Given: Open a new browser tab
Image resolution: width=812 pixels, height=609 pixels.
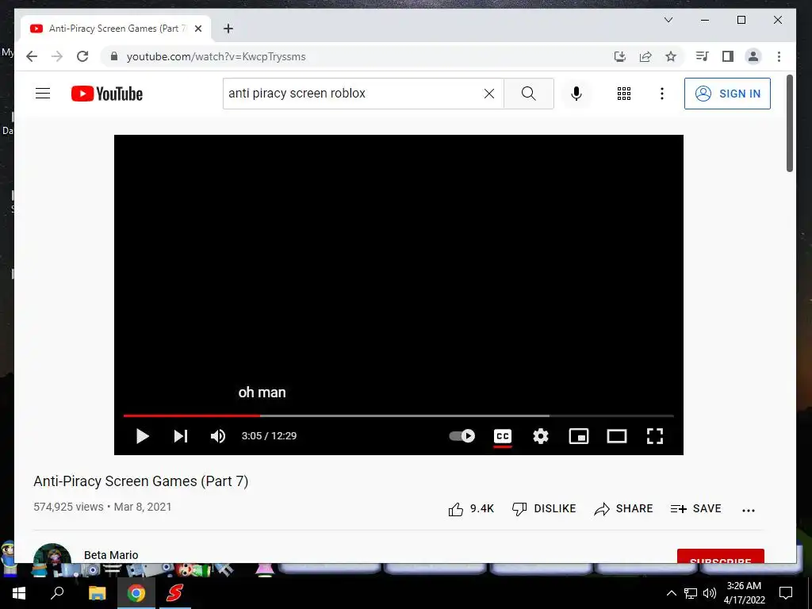Looking at the screenshot, I should click(228, 29).
